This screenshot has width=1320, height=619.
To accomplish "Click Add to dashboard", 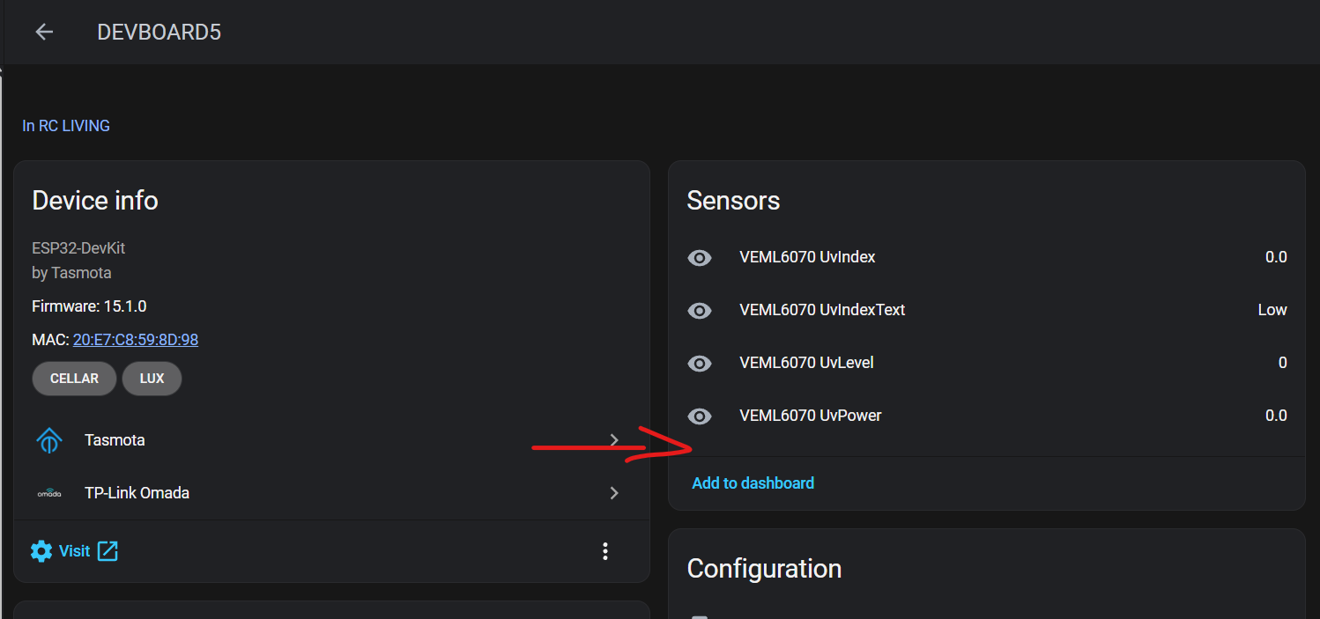I will 753,483.
